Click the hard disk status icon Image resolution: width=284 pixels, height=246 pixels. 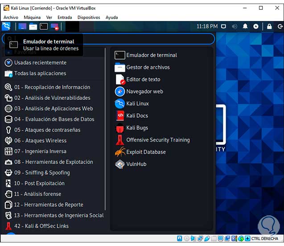(180, 238)
